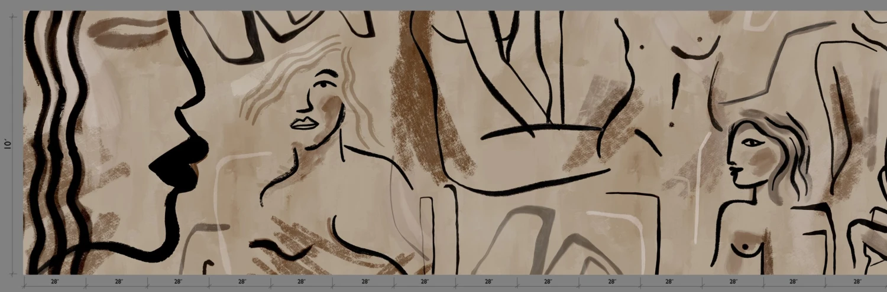
Task: Click the lips of the wavy-haired woman
Action: (305, 123)
